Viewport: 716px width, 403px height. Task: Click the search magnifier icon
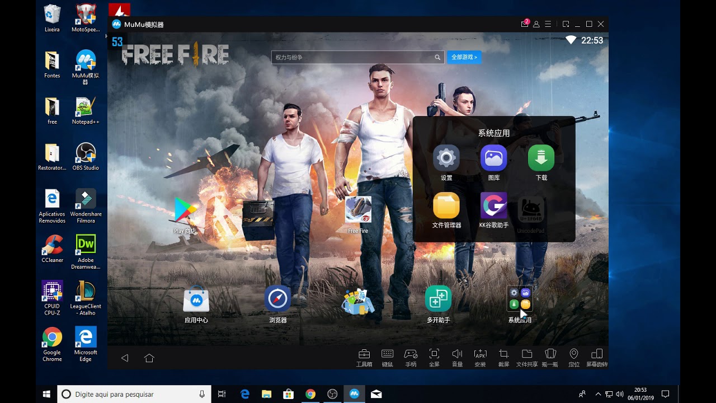(x=437, y=57)
